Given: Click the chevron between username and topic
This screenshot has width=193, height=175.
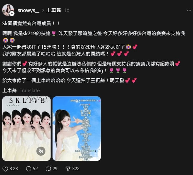Looking at the screenshot, I should [43, 10].
